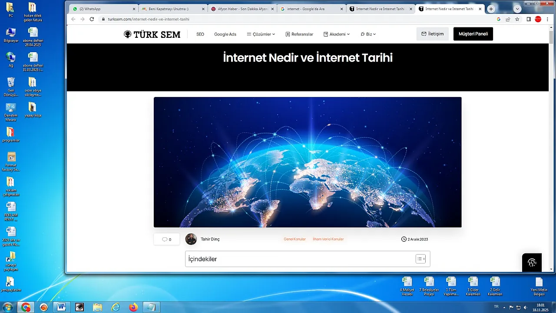
Task: Reload the page with the refresh icon
Action: click(x=92, y=19)
